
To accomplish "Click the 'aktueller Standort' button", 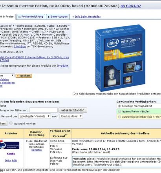I will [x=73, y=110].
